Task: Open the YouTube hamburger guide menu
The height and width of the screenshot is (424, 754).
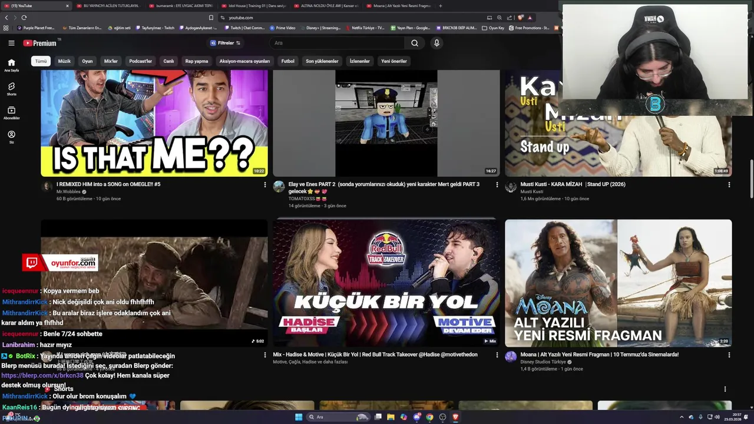Action: [x=11, y=43]
